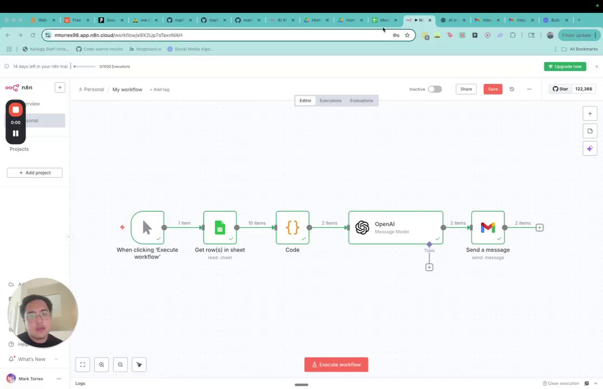This screenshot has width=603, height=389.
Task: Reload the browser page
Action: [x=32, y=35]
